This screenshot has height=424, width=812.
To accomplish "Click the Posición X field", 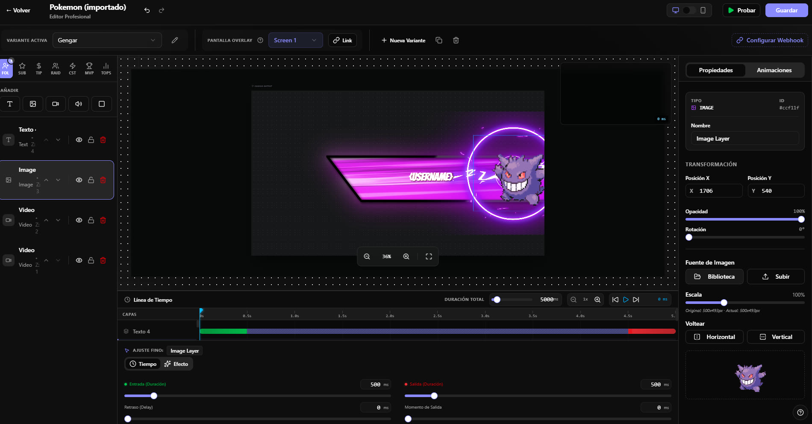I will point(714,191).
